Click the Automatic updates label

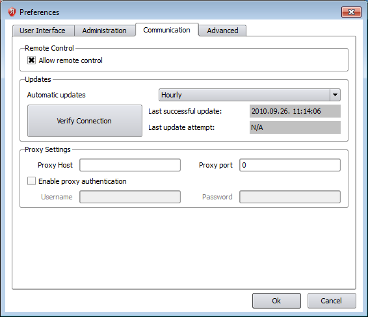(x=57, y=95)
